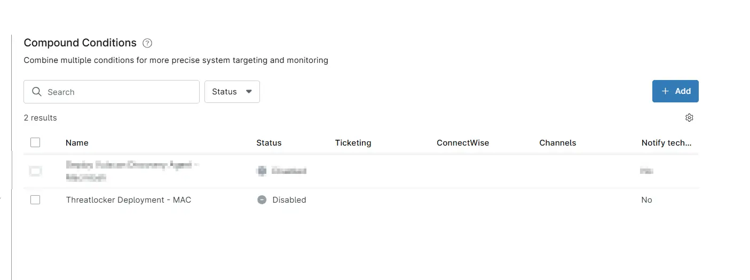Click the ConnectWise column header
Image resolution: width=750 pixels, height=280 pixels.
pyautogui.click(x=463, y=143)
